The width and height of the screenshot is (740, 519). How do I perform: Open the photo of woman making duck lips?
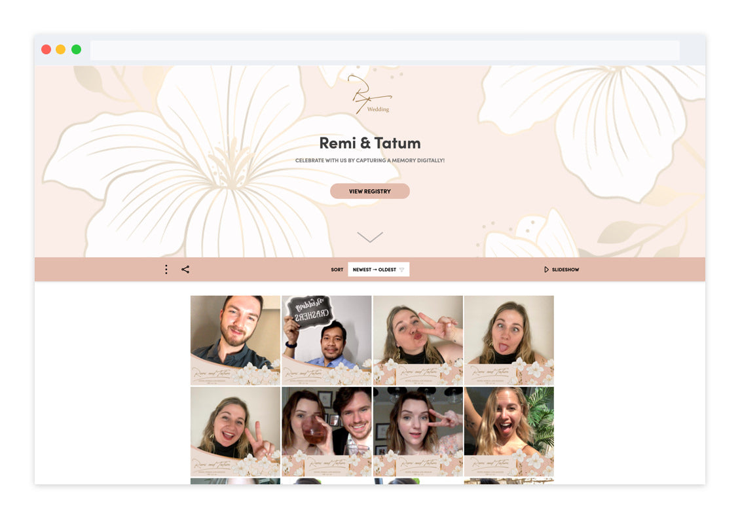tap(418, 340)
